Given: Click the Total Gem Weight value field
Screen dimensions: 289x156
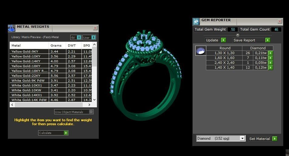Looking at the screenshot, I should point(233,29).
